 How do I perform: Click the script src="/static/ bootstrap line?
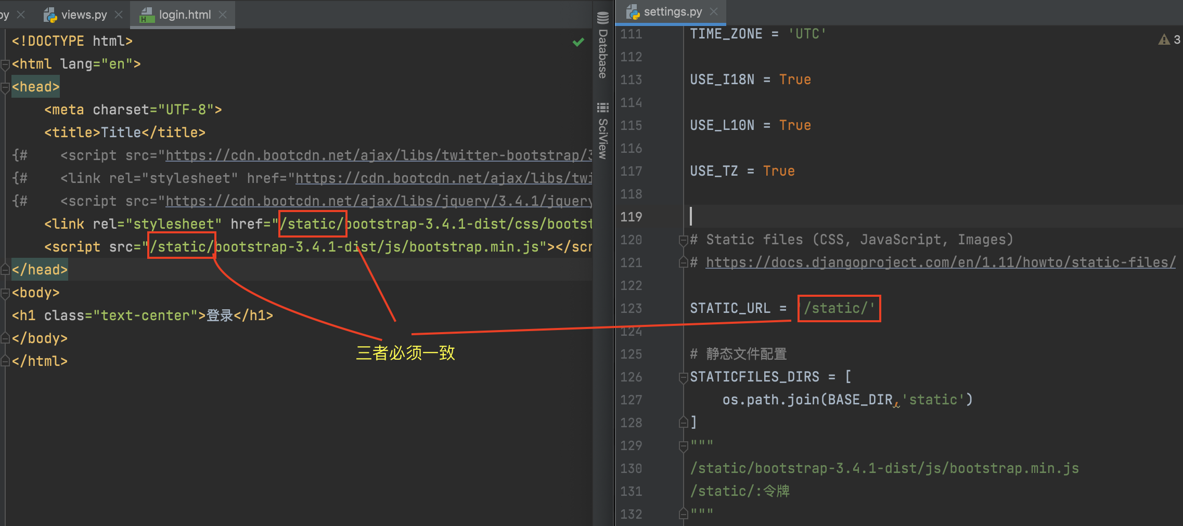pos(318,247)
